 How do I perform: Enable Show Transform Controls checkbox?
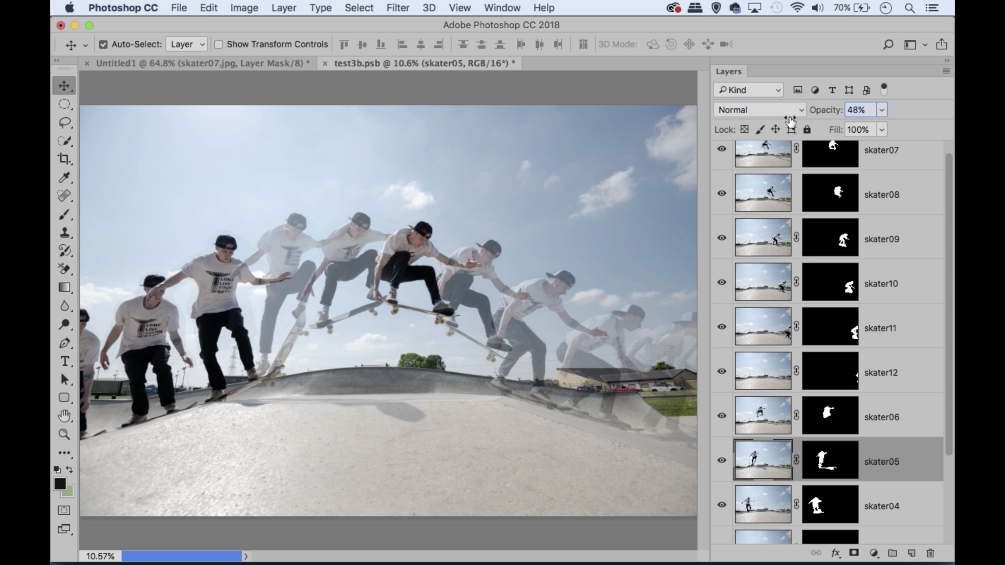click(x=218, y=44)
